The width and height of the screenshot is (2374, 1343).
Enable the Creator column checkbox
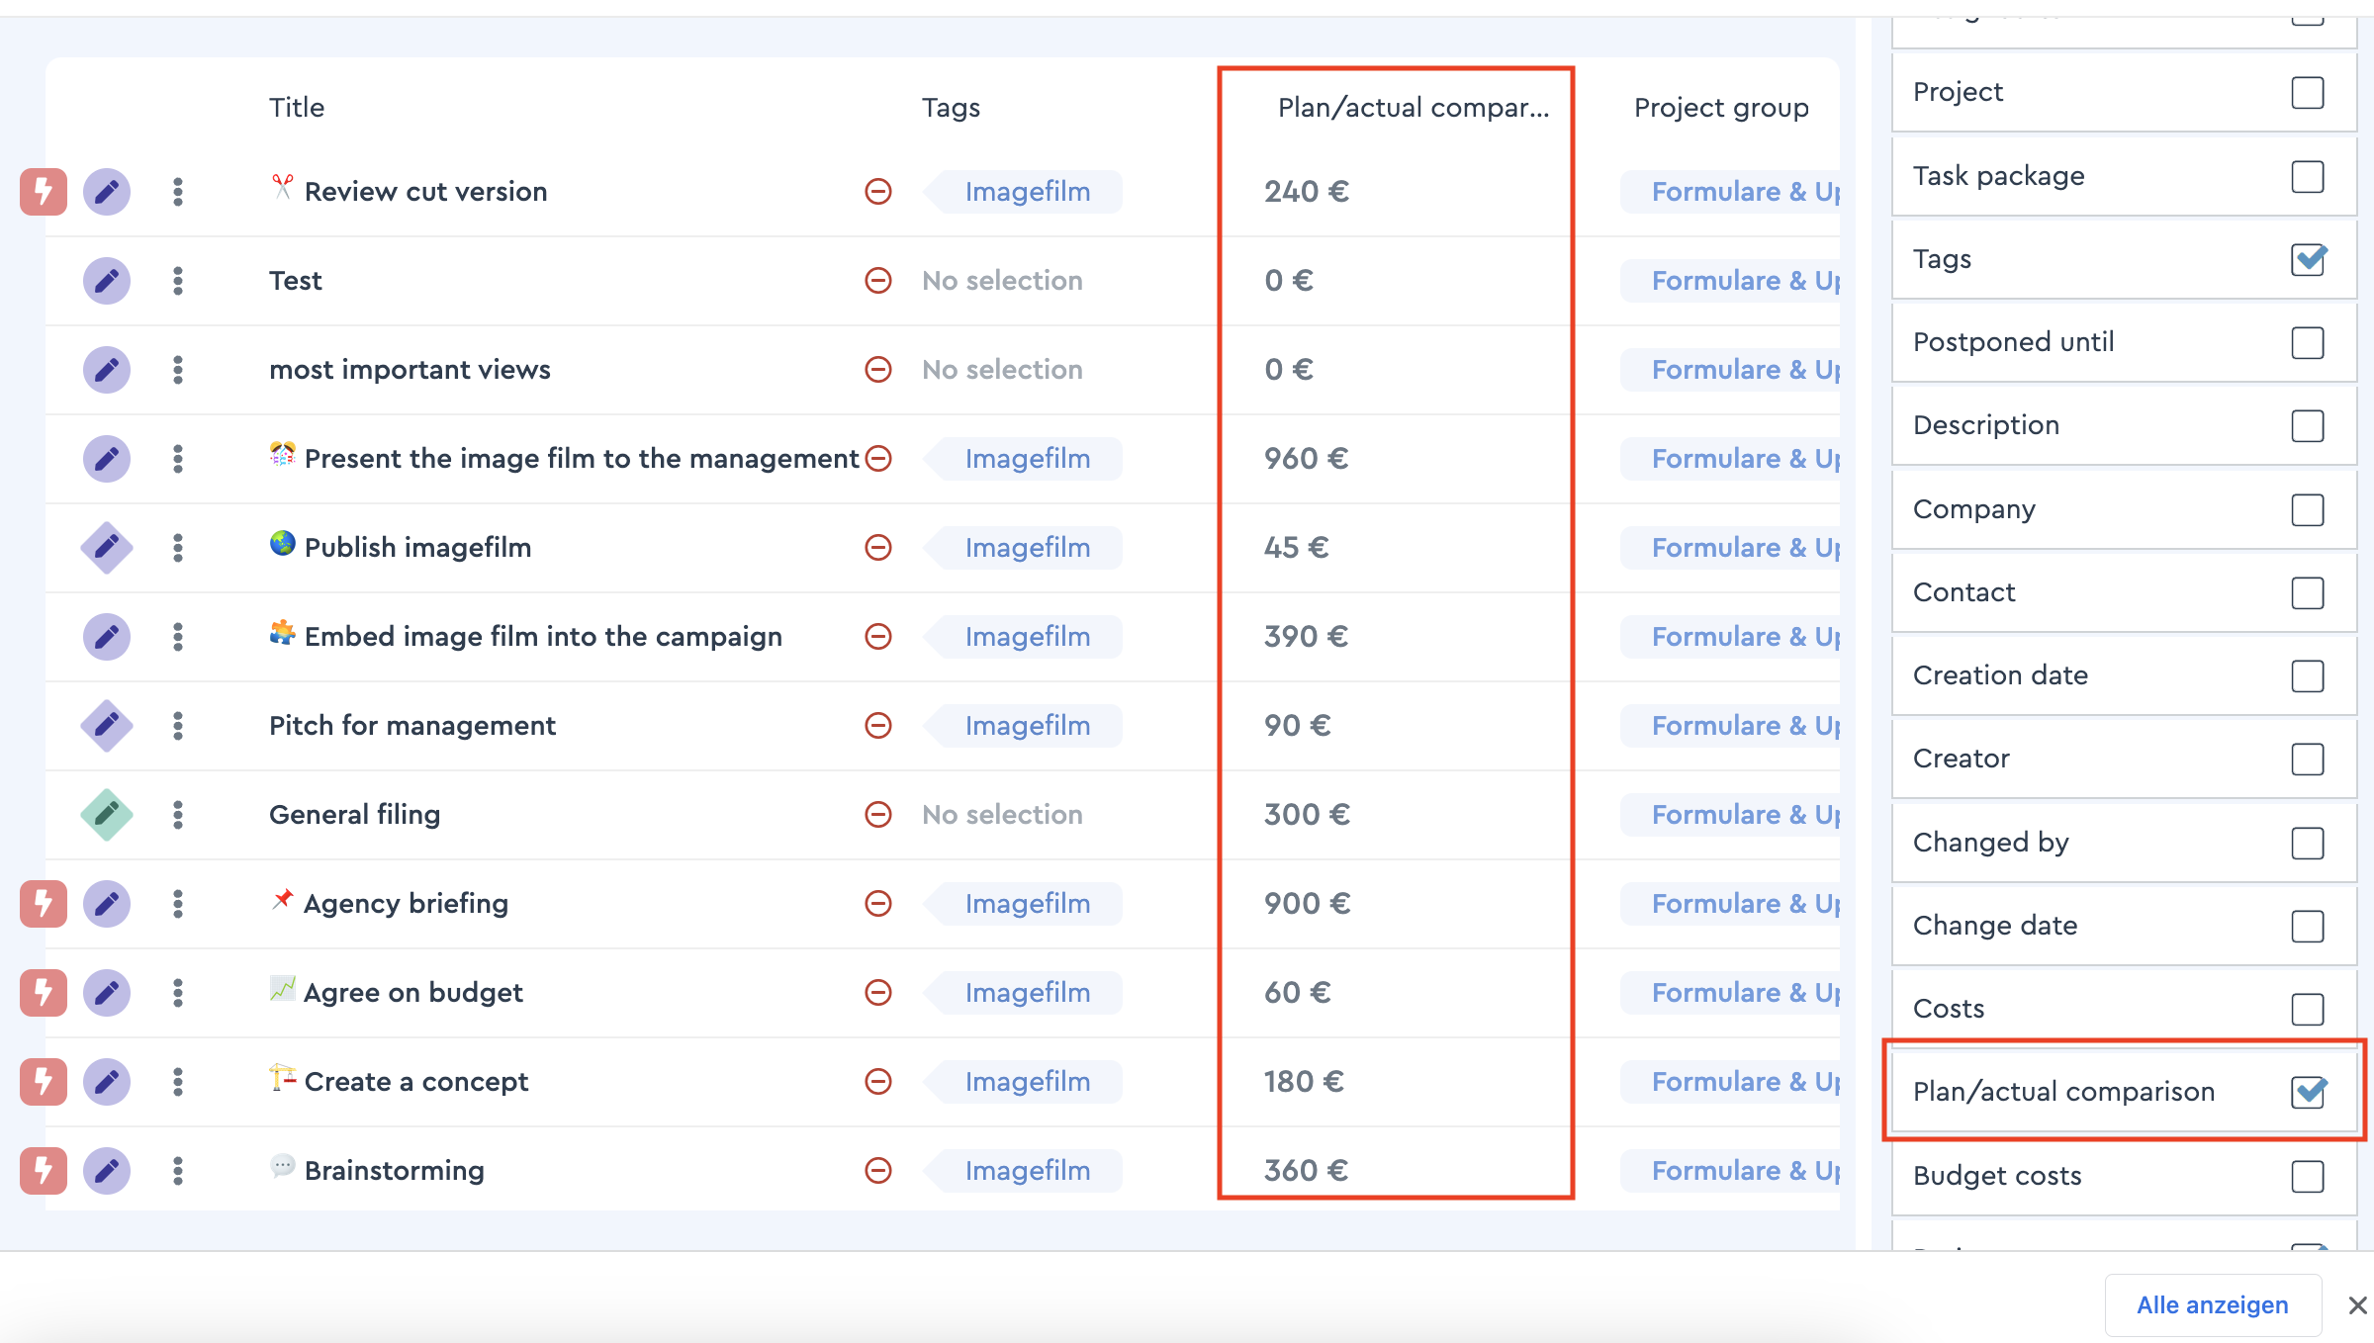coord(2308,759)
